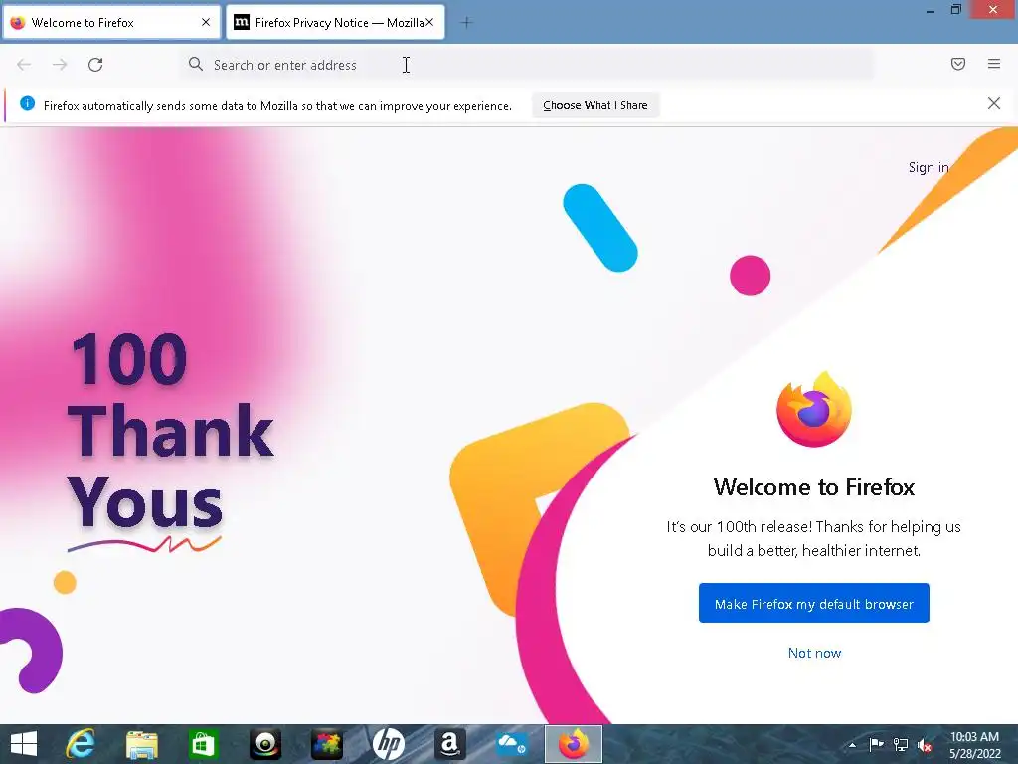Open the HP app from taskbar
The height and width of the screenshot is (764, 1018).
389,744
